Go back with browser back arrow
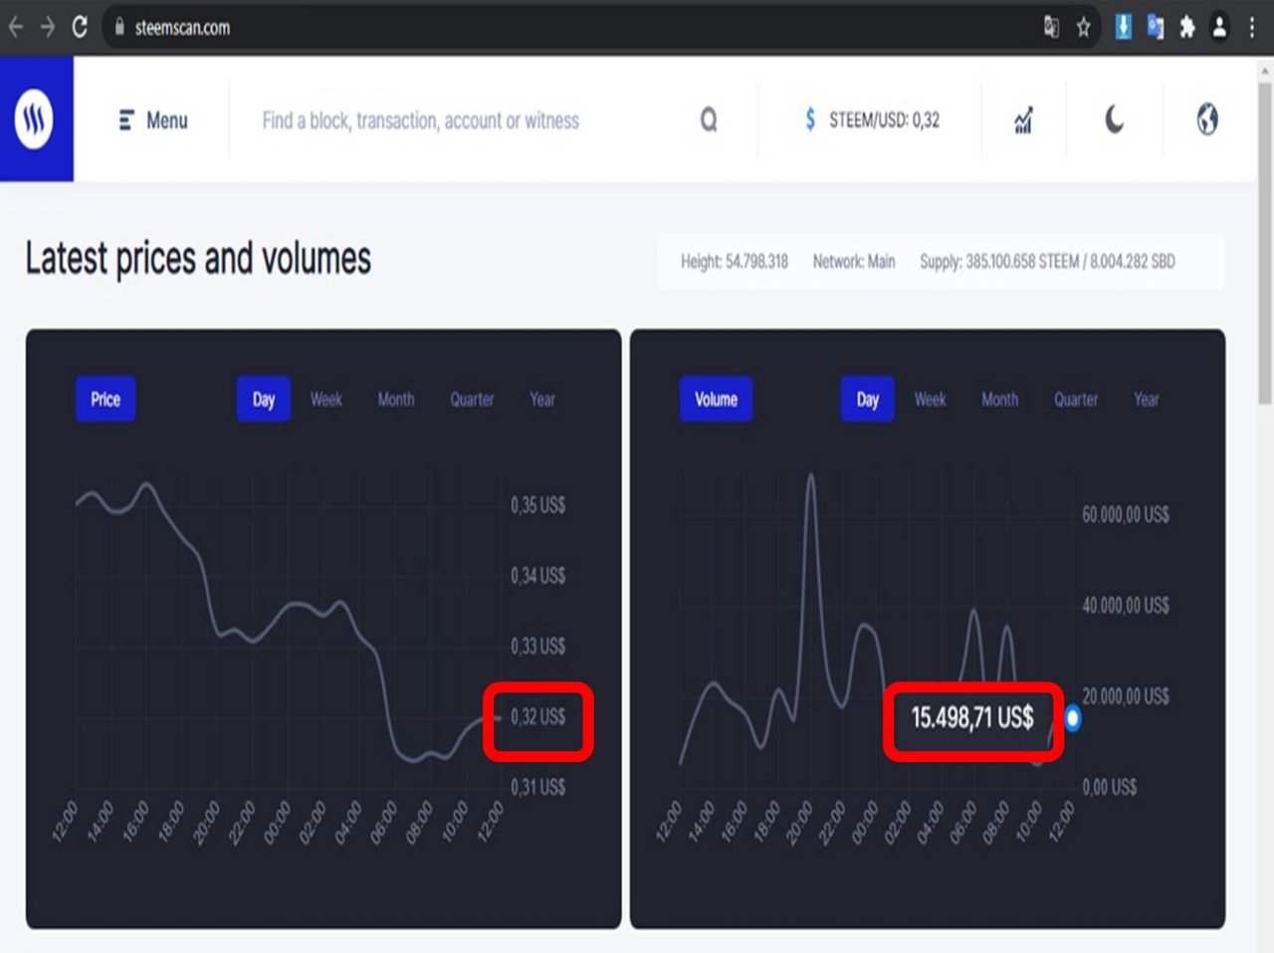The width and height of the screenshot is (1274, 953). pyautogui.click(x=15, y=27)
